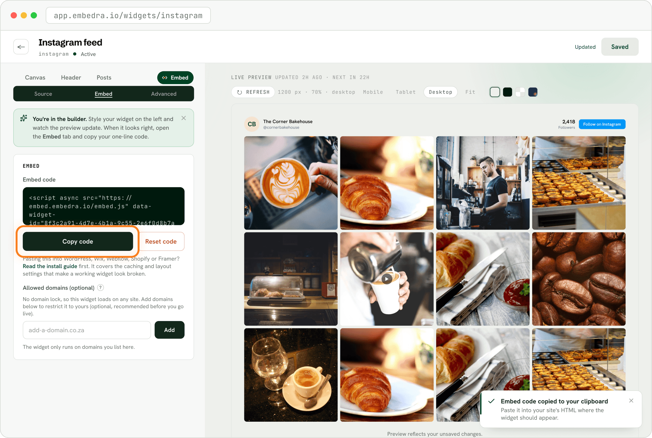Open the Source sub-tab
652x438 pixels.
click(x=43, y=94)
